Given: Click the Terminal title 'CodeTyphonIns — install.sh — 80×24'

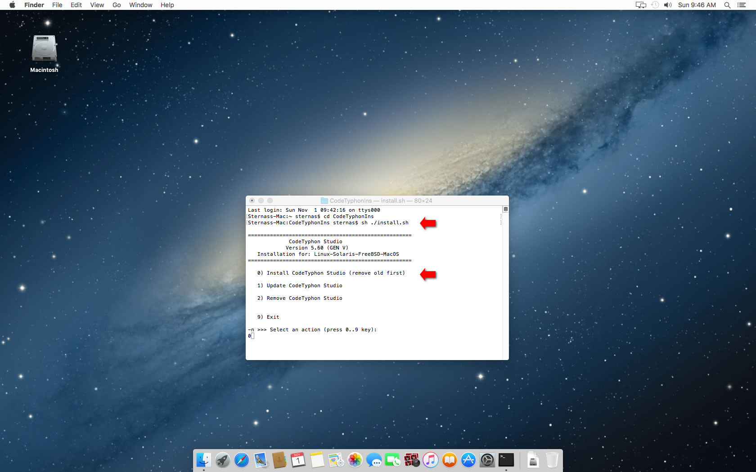Looking at the screenshot, I should pyautogui.click(x=381, y=200).
